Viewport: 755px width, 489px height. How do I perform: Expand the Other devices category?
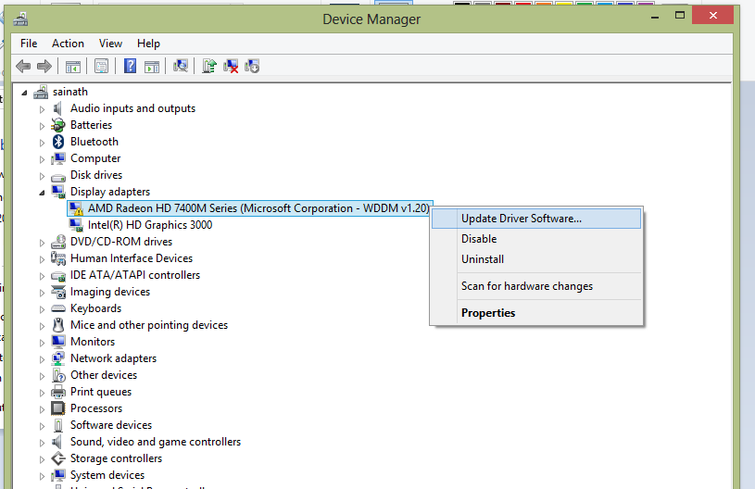point(42,376)
